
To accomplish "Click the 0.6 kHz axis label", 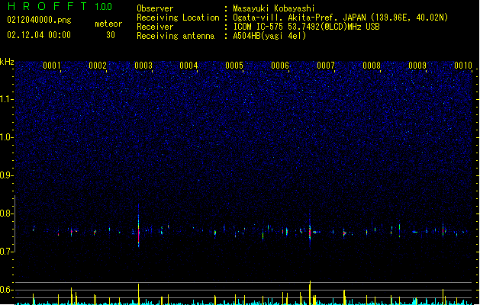I will (6, 290).
